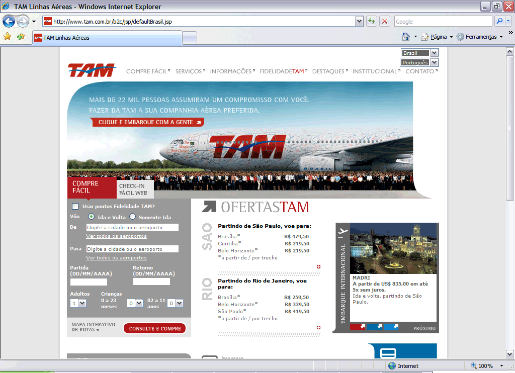Open the Português language dropdown
The image size is (515, 373).
point(419,62)
